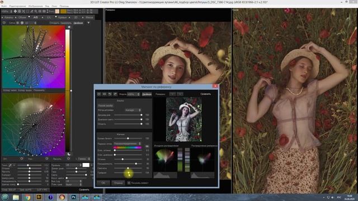This screenshot has height=201, width=358.
Task: Adjust the Баланс белого slider in dialog
Action: (x=128, y=138)
